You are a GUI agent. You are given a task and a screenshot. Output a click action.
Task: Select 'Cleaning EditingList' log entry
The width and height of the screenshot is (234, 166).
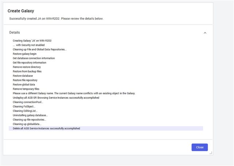click(25, 111)
